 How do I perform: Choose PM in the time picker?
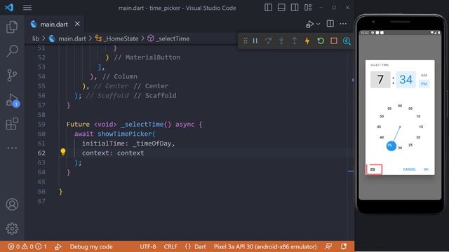coord(424,83)
